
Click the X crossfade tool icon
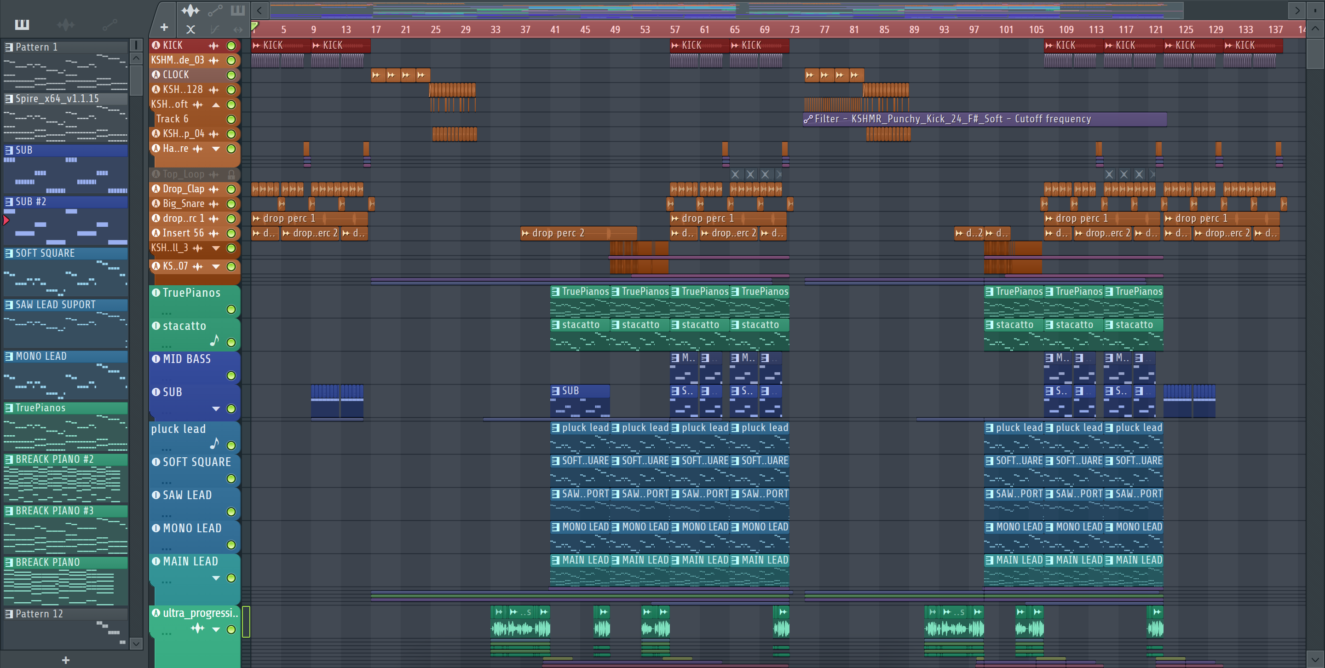coord(190,29)
